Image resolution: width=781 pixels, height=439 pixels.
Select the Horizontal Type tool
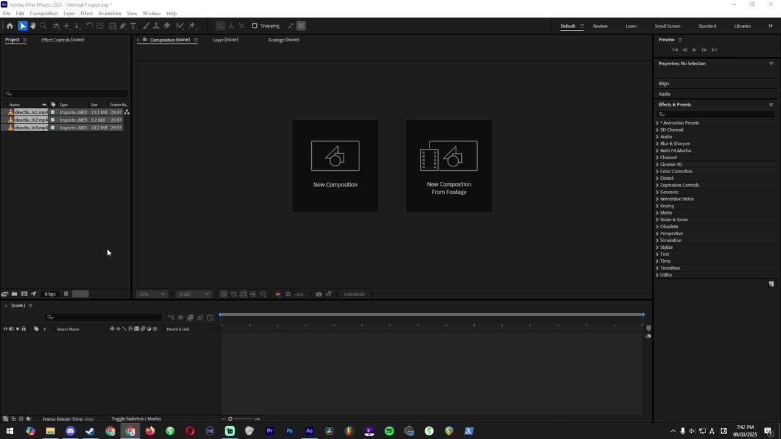[134, 26]
